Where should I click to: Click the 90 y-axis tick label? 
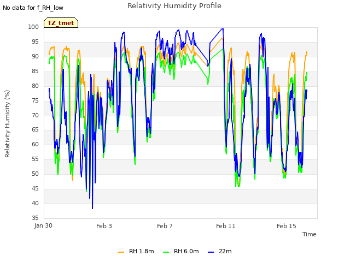point(35,56)
